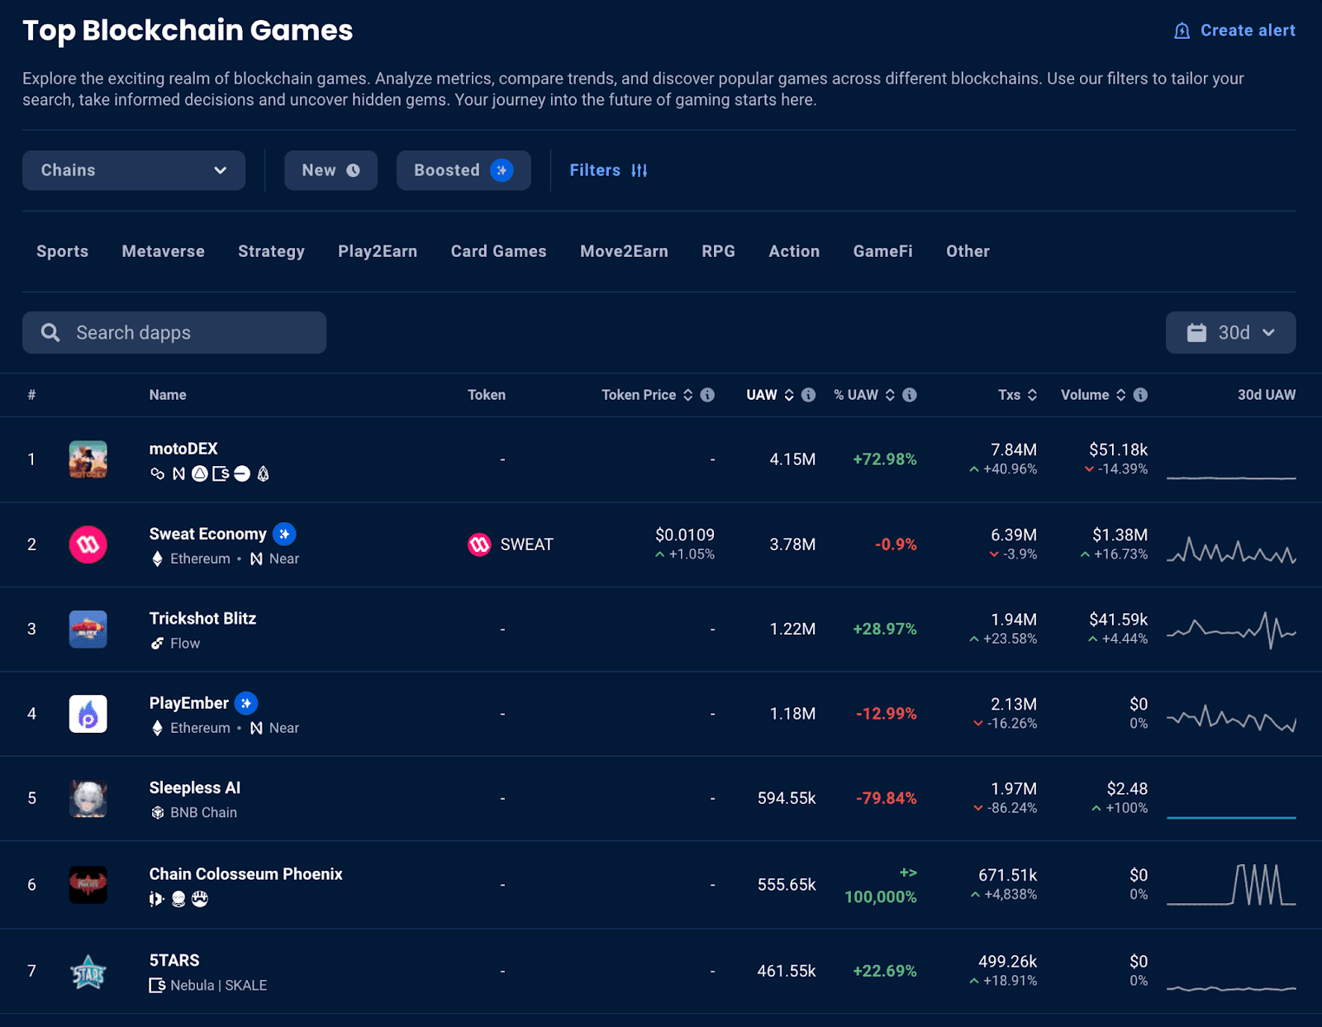Click the SWEAT token icon in the Token column
This screenshot has width=1322, height=1027.
pyautogui.click(x=478, y=544)
